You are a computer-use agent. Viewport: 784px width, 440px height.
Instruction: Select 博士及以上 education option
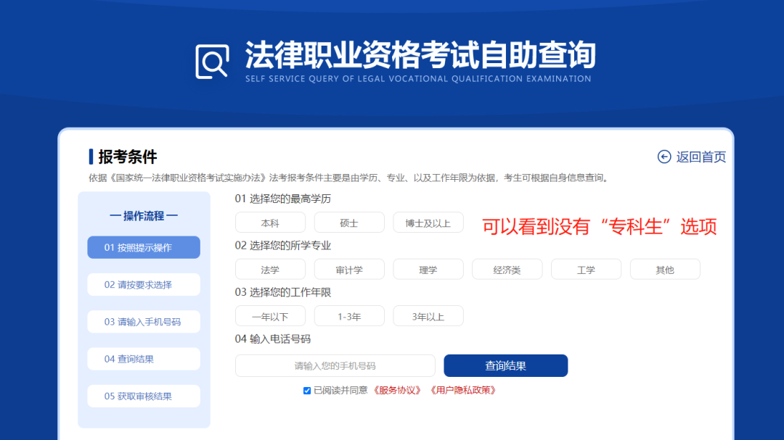tap(428, 223)
